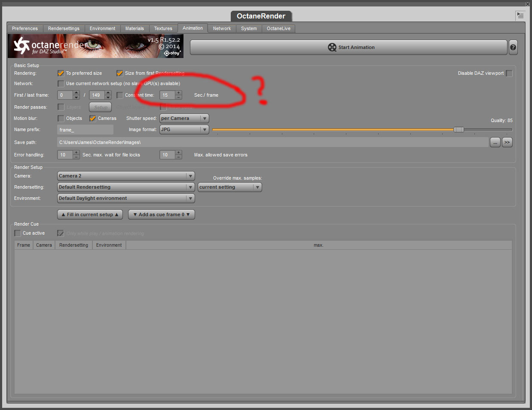The width and height of the screenshot is (532, 410).
Task: Click the first frame number field
Action: [x=65, y=95]
